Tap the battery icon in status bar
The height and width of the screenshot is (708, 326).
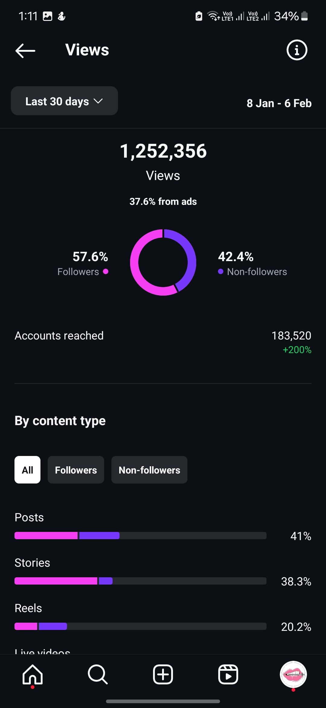(305, 16)
